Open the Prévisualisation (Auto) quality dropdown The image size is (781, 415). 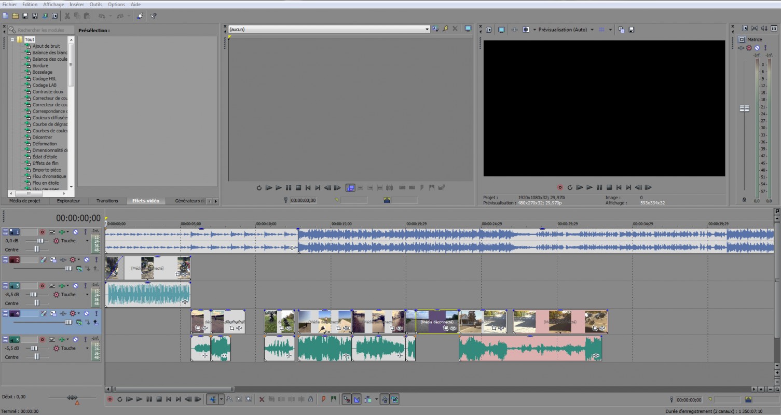point(592,30)
